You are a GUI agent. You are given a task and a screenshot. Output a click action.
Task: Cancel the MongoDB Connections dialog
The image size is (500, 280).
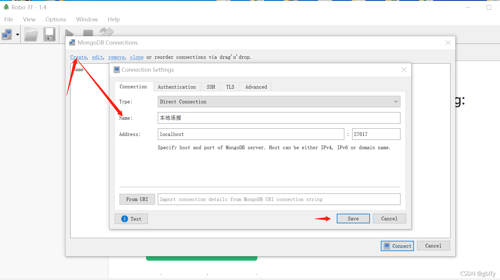(433, 246)
